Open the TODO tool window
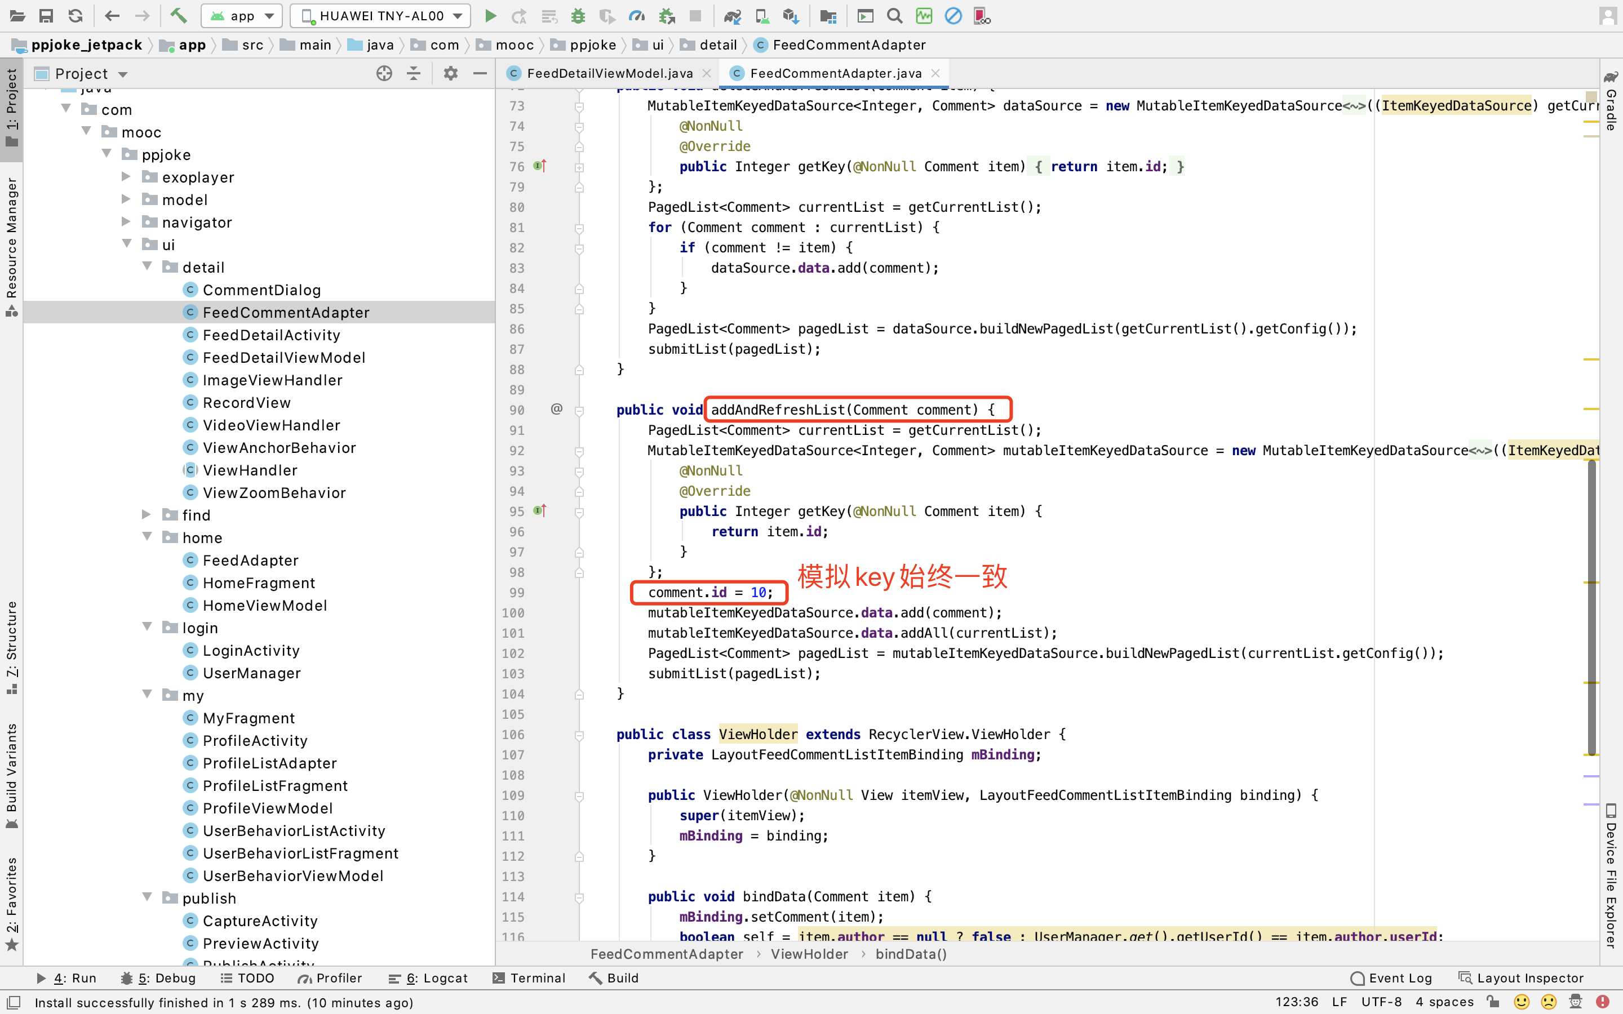 coord(247,978)
